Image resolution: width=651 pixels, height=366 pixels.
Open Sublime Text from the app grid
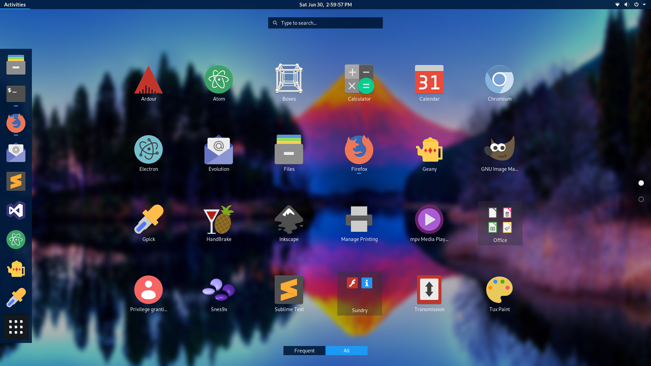289,294
